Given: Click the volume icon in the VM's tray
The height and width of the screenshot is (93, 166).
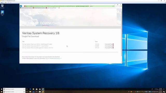Looking at the screenshot, I should coord(157,89).
